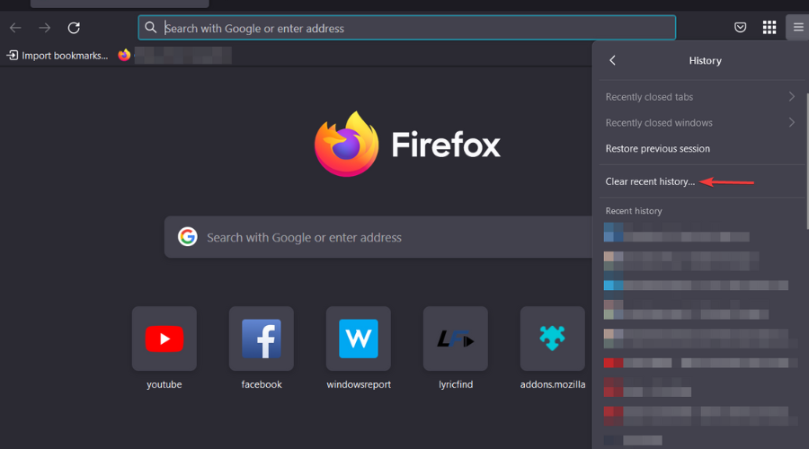Select Recently closed tabs entry
Image resolution: width=809 pixels, height=449 pixels.
point(701,97)
